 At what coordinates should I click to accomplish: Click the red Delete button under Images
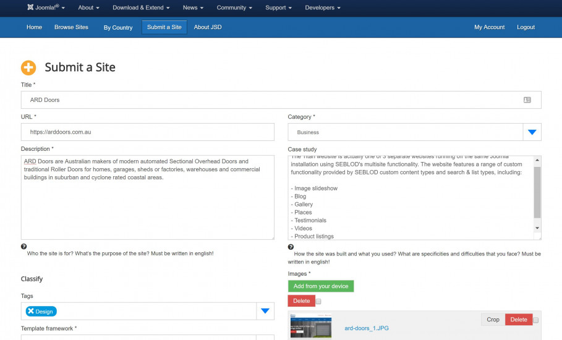click(302, 301)
